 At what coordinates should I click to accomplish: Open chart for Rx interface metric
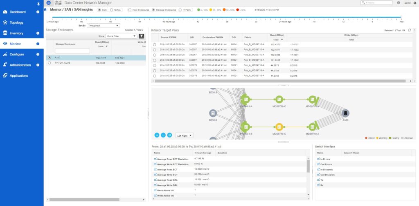pyautogui.click(x=318, y=185)
